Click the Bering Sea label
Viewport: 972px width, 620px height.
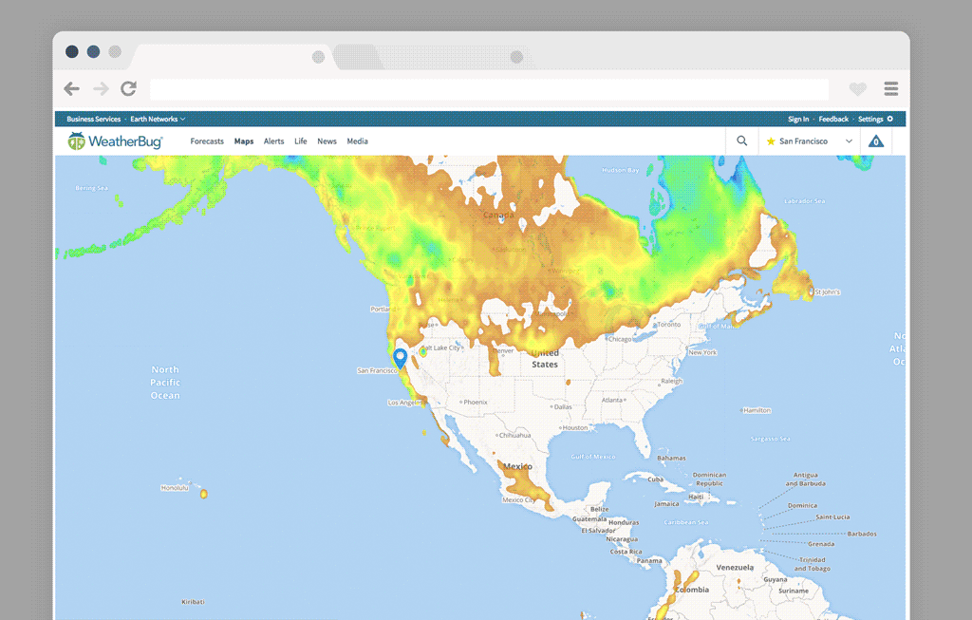91,188
